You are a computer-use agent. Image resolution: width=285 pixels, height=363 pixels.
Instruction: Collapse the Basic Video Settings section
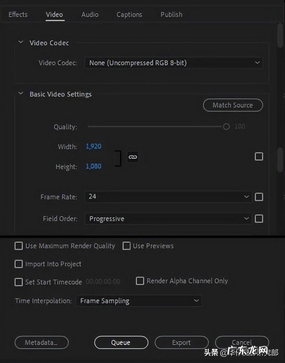pyautogui.click(x=20, y=94)
